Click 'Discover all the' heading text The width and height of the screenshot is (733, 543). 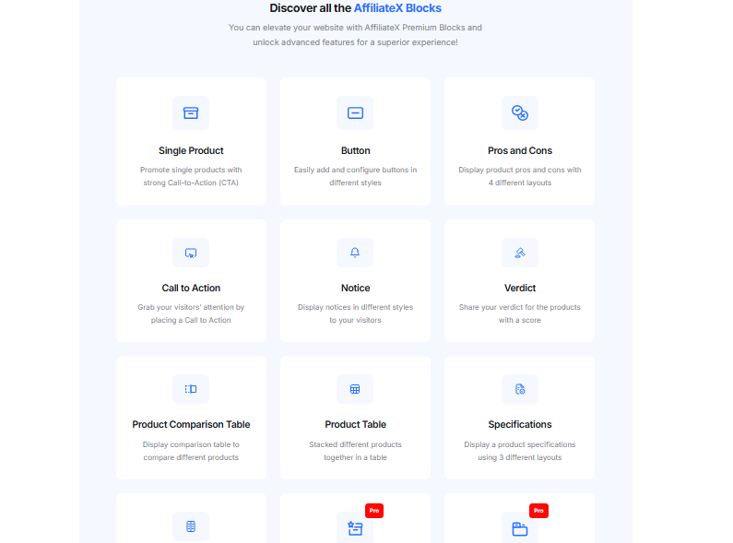(x=311, y=8)
